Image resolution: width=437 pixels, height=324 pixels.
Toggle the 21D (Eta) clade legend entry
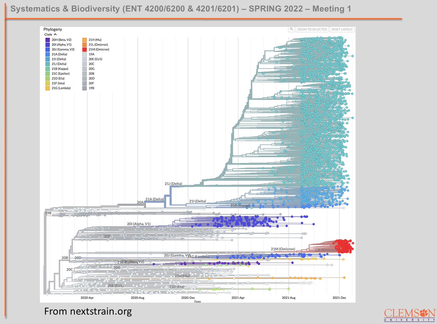[x=47, y=78]
